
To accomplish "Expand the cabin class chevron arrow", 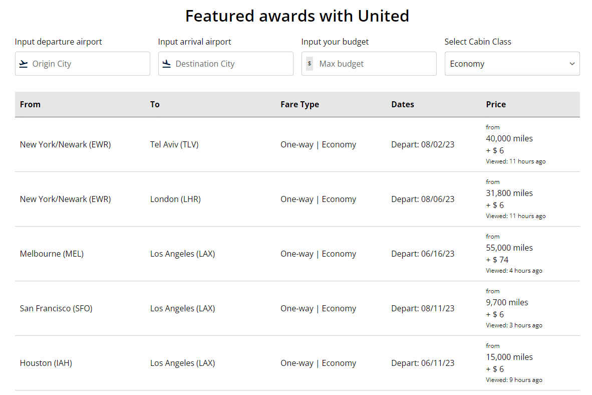I will coord(572,64).
